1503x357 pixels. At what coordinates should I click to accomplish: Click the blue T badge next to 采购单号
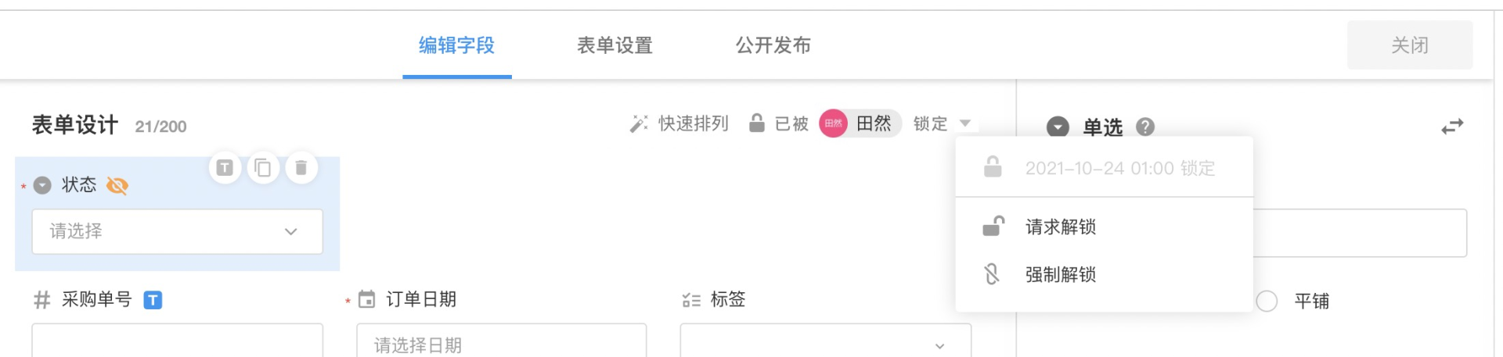tap(153, 300)
